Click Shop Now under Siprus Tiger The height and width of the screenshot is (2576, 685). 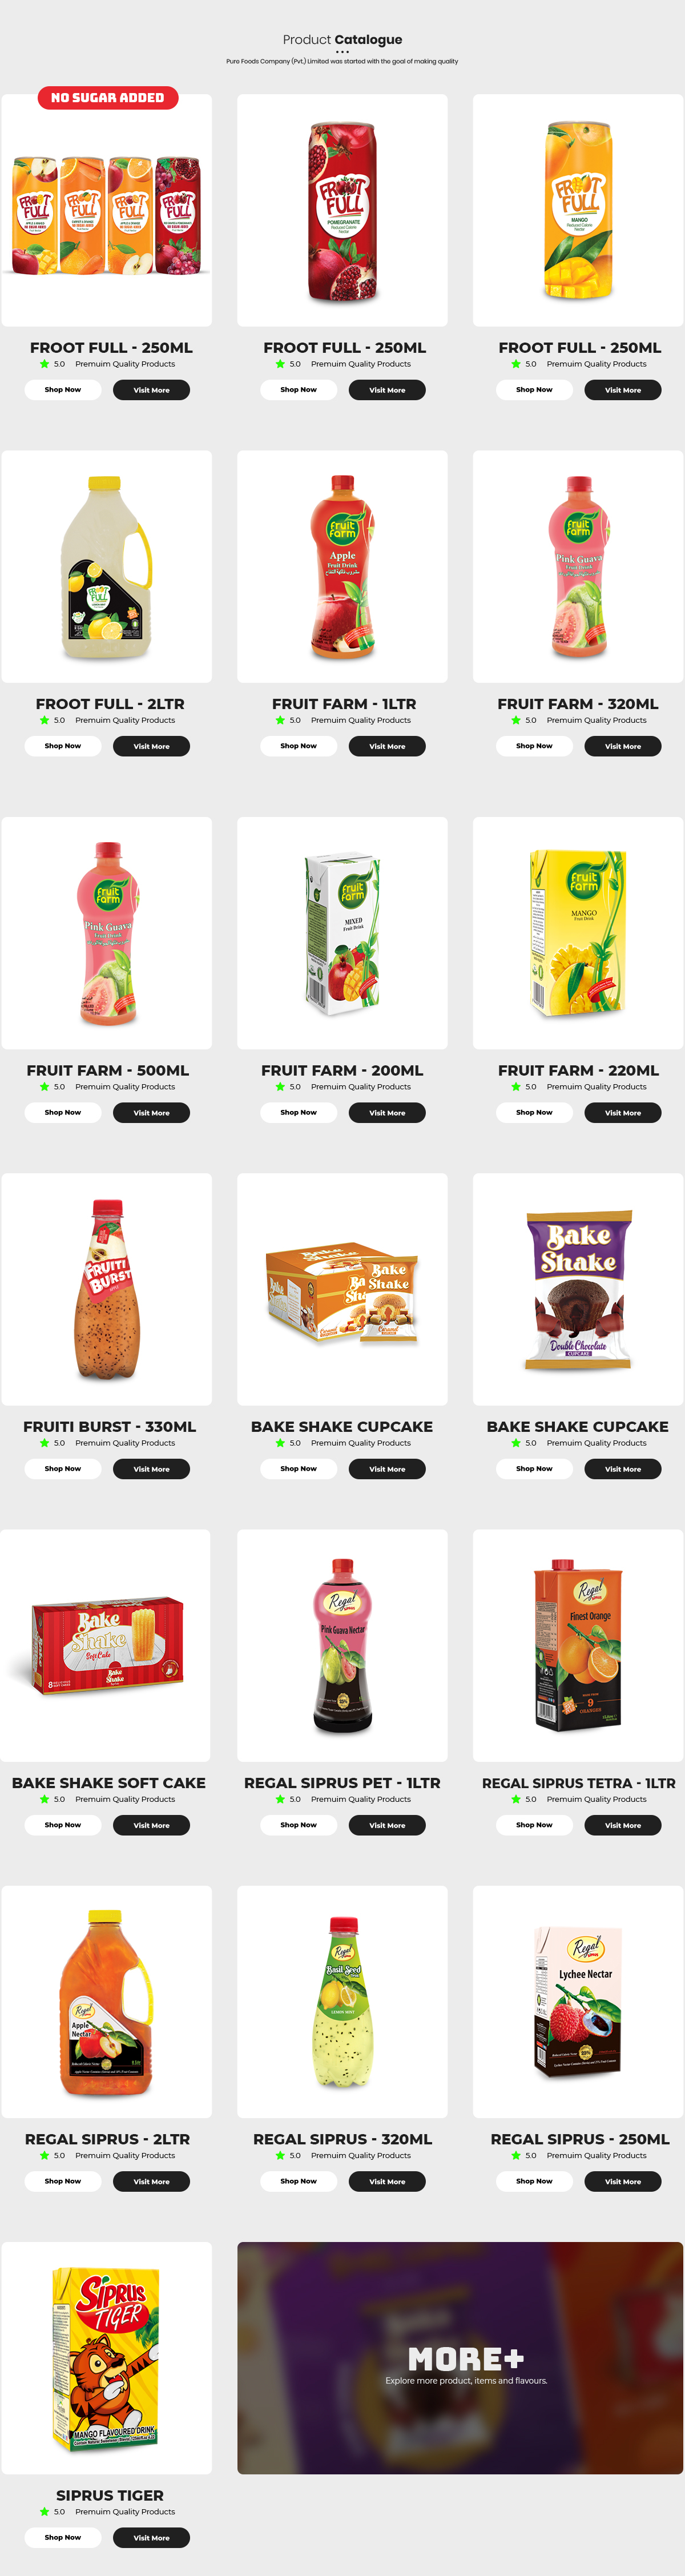(x=63, y=2538)
